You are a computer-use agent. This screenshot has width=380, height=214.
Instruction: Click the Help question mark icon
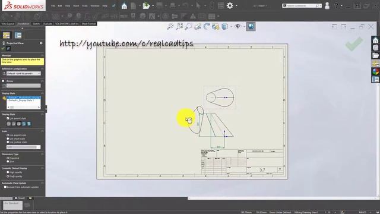(x=337, y=5)
